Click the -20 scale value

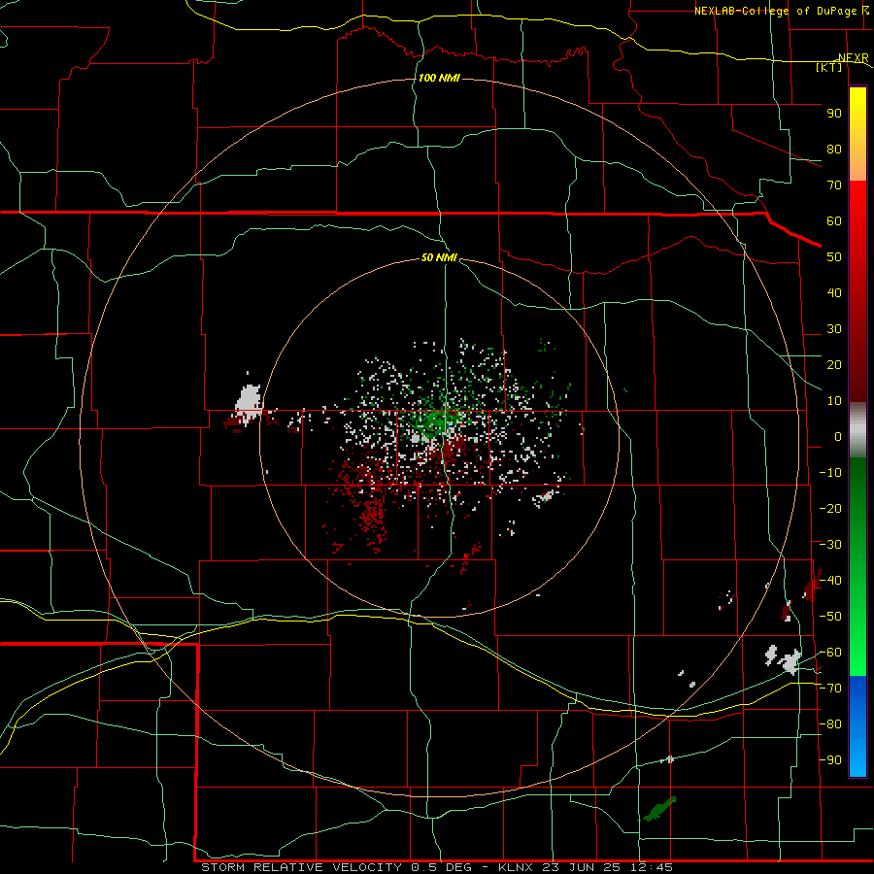coord(830,508)
